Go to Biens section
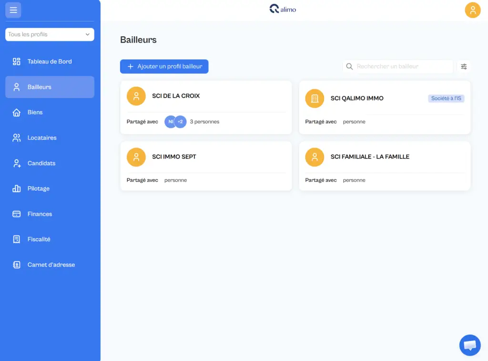This screenshot has height=361, width=488. coord(50,112)
